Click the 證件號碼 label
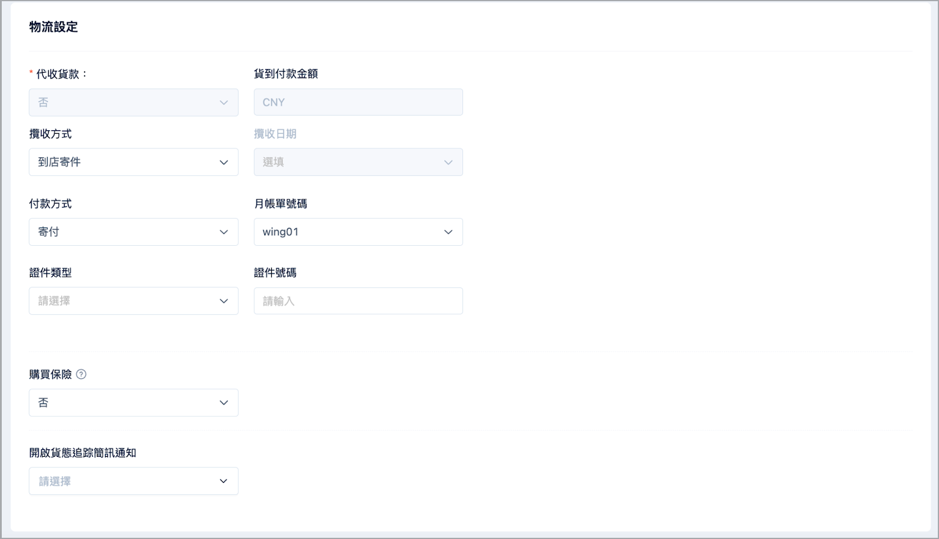This screenshot has width=939, height=539. 275,273
